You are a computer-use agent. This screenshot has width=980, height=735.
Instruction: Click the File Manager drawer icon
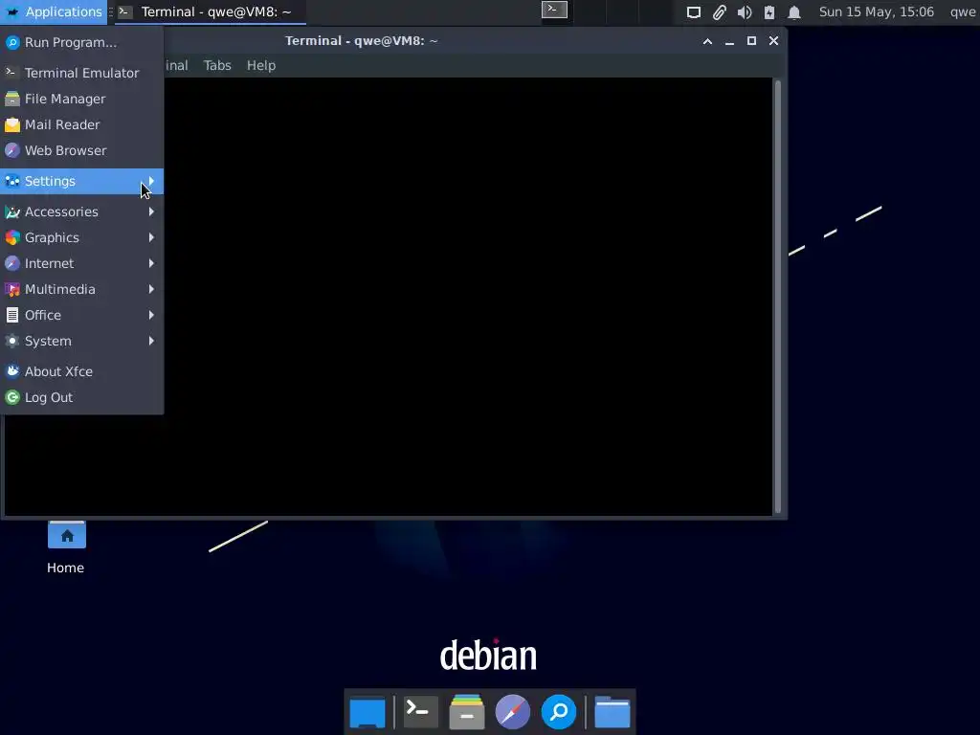12,99
